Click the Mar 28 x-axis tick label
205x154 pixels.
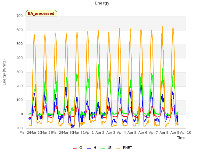pos(47,133)
